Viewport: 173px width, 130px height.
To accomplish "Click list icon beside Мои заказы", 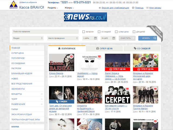I will click(x=147, y=8).
